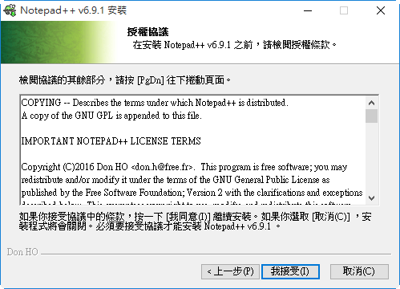Minimize the installer window
The height and width of the screenshot is (289, 400).
[x=308, y=10]
